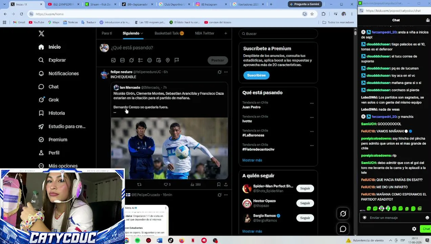This screenshot has width=431, height=244.
Task: Open Notificaciones in X sidebar
Action: point(59,74)
